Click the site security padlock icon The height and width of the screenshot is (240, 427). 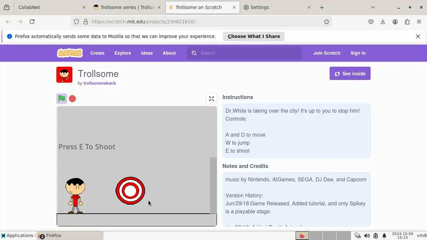[86, 22]
